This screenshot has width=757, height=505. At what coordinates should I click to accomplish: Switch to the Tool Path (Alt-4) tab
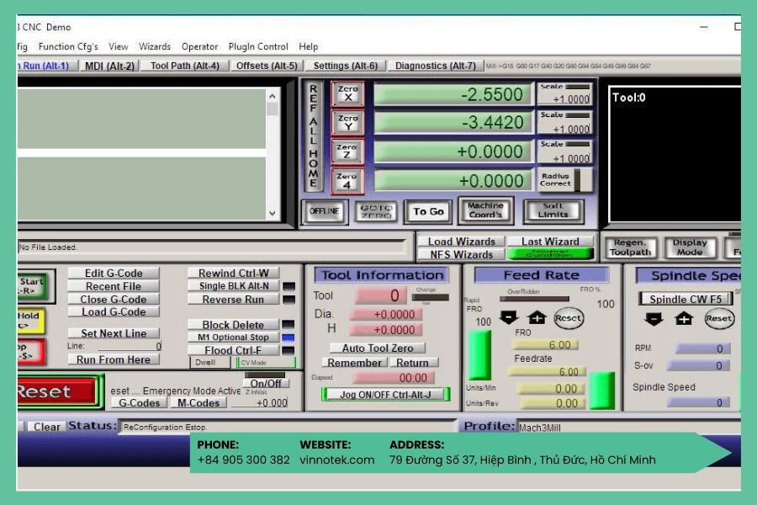[185, 66]
